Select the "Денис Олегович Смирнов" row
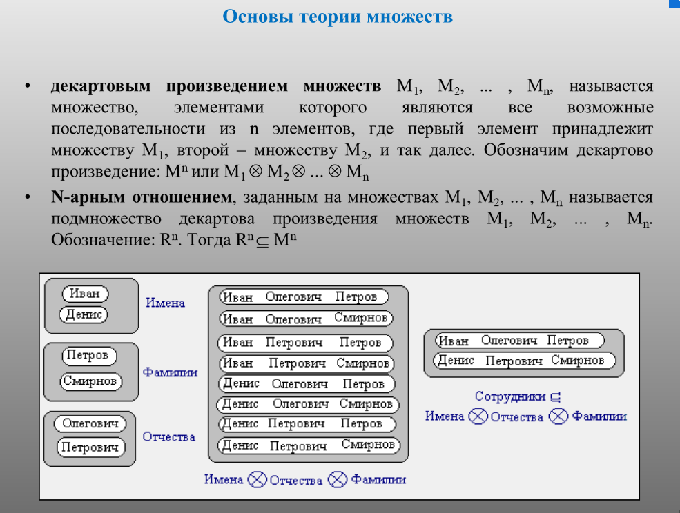680x513 pixels. 308,404
